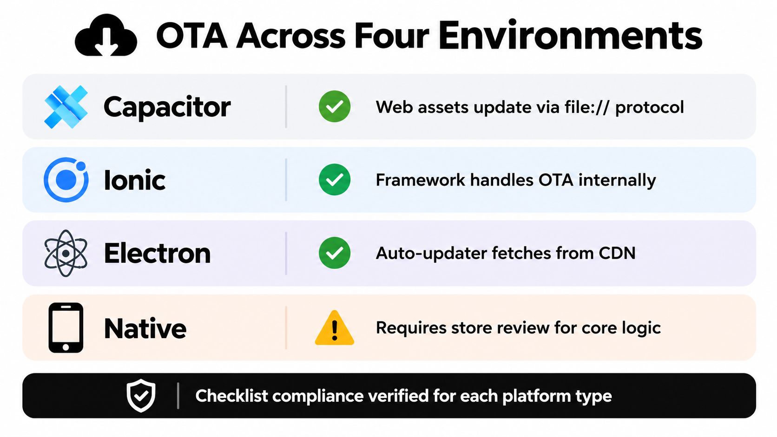The image size is (777, 437).
Task: Click the Electron atom icon
Action: coord(66,253)
